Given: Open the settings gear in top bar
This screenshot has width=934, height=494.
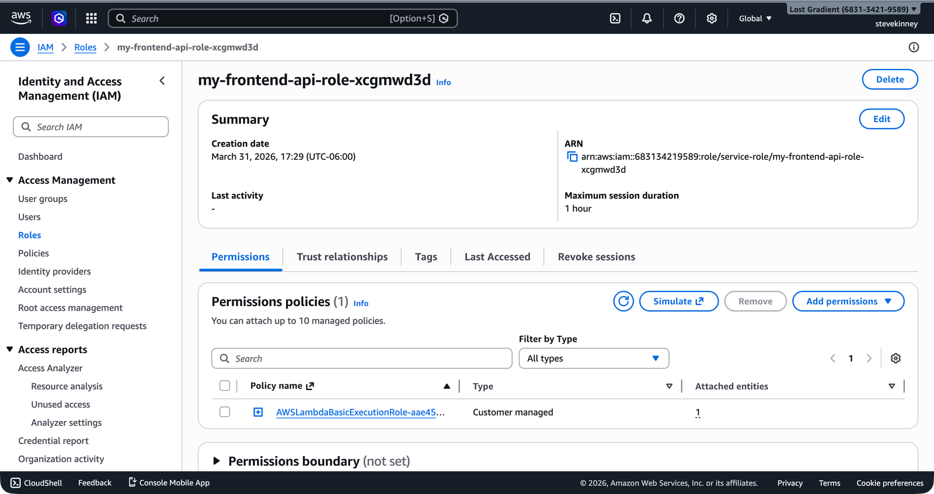Looking at the screenshot, I should [712, 18].
